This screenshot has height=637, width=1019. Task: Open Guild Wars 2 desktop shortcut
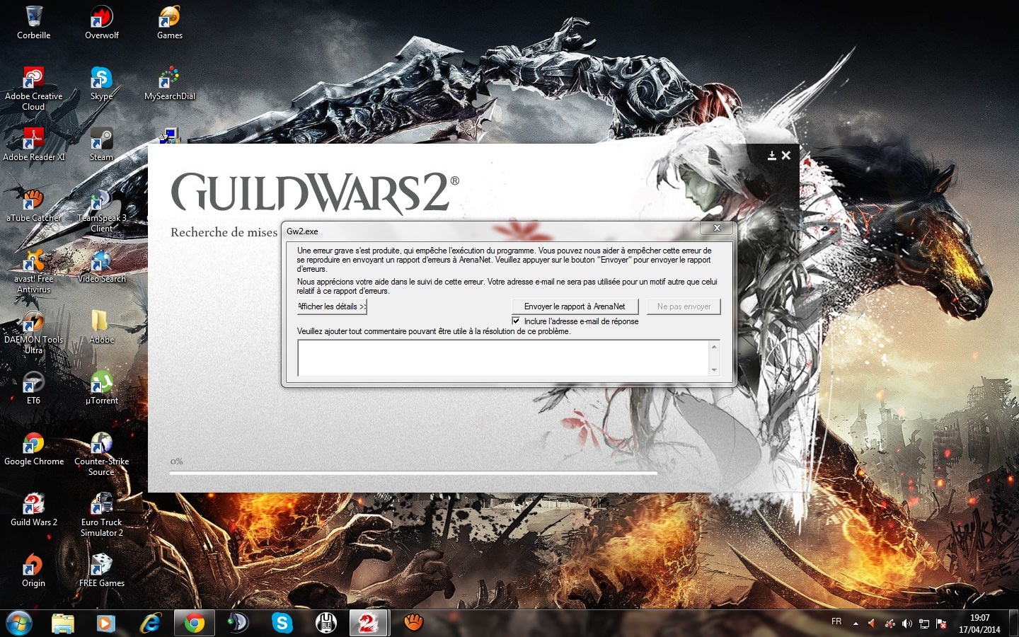coord(33,510)
